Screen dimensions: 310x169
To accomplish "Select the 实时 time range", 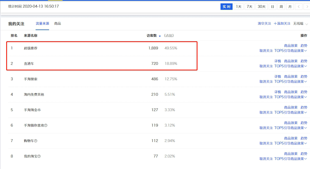I will click(226, 6).
